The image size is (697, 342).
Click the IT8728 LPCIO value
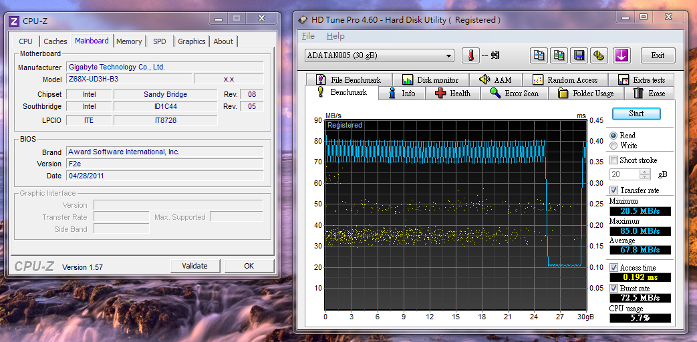pyautogui.click(x=165, y=120)
